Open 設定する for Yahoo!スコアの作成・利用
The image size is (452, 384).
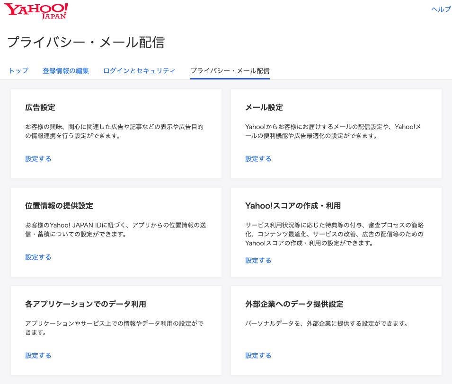point(258,261)
